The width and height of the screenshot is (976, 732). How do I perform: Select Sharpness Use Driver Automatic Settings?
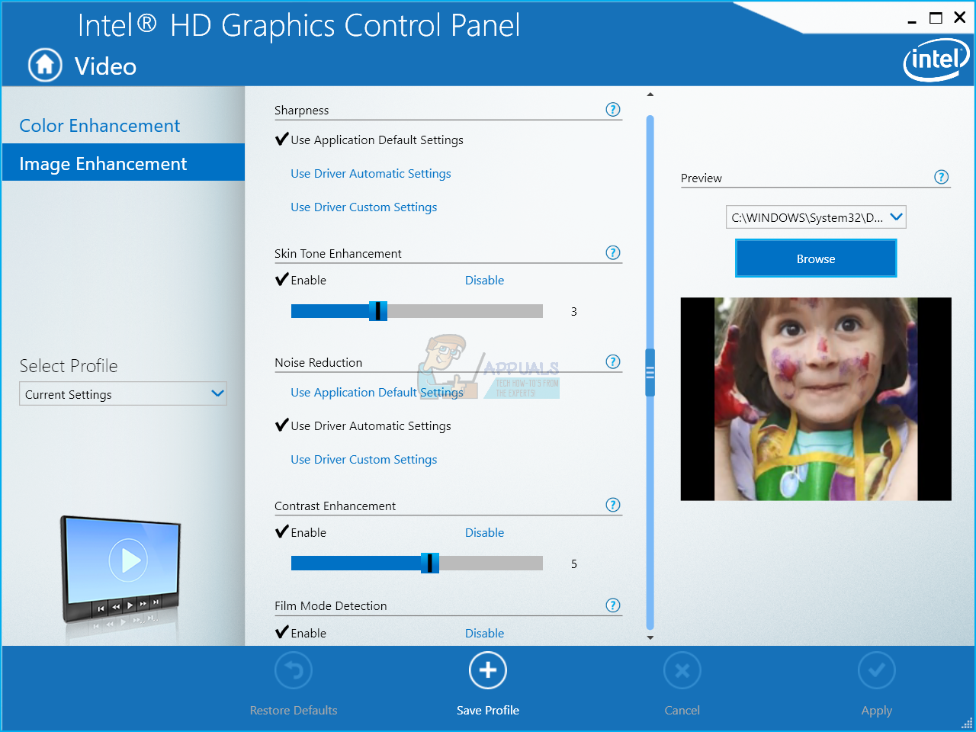point(371,174)
